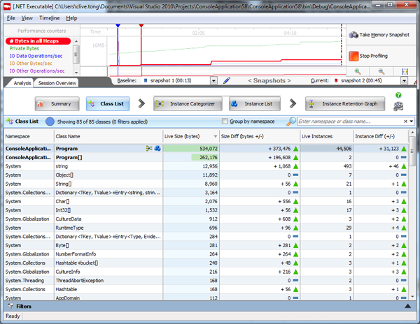This screenshot has height=324, width=420.
Task: Select the Hashtable+bucket[] class row
Action: 206,263
